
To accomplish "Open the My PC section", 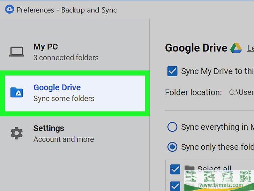I will [75, 52].
